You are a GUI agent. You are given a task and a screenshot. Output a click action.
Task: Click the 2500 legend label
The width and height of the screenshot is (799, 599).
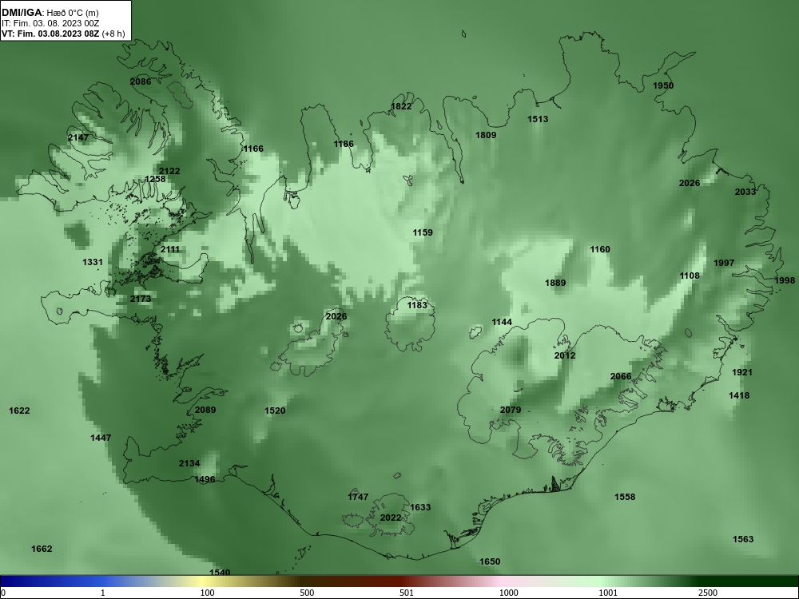point(708,593)
